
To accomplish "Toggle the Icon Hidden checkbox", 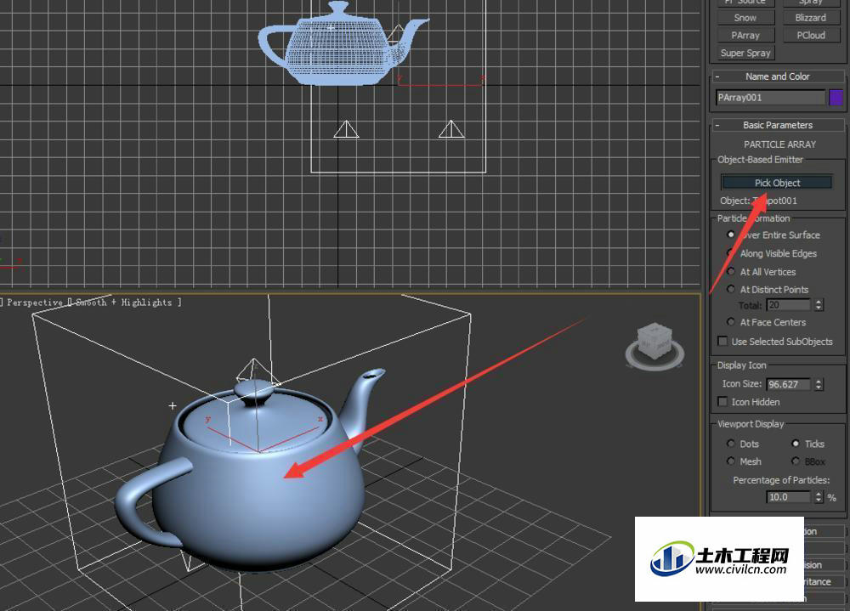I will click(722, 402).
